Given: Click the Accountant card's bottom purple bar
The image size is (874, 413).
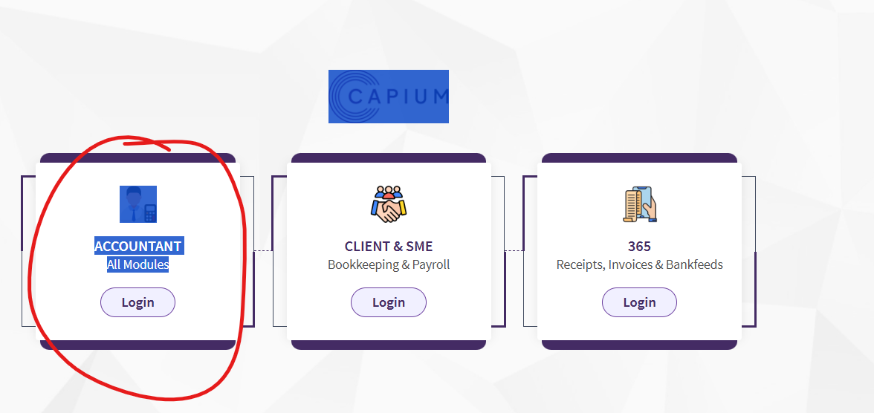Looking at the screenshot, I should point(137,345).
